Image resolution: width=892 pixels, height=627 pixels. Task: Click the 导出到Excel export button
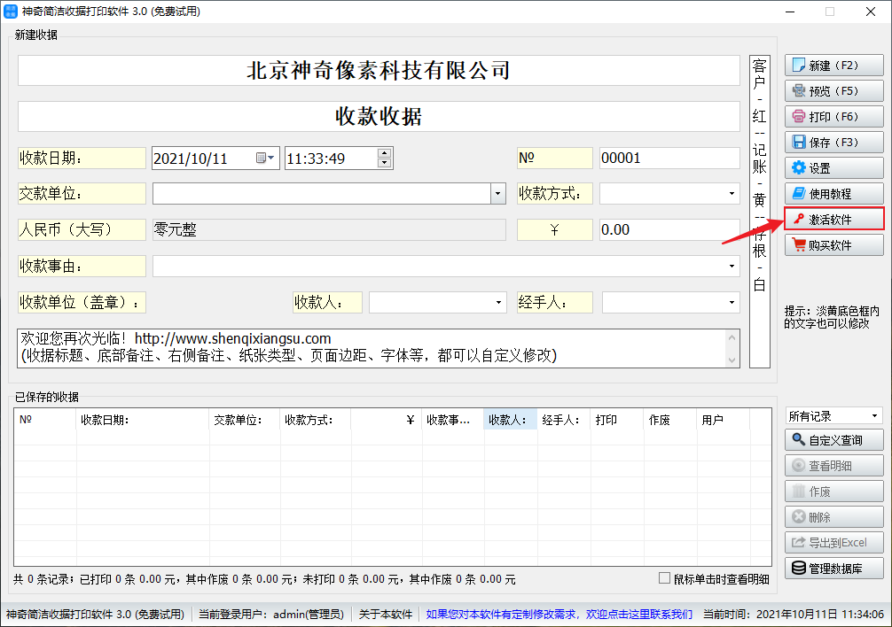click(x=834, y=542)
